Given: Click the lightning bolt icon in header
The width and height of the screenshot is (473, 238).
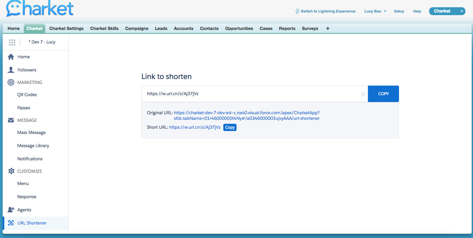Looking at the screenshot, I should tap(297, 11).
